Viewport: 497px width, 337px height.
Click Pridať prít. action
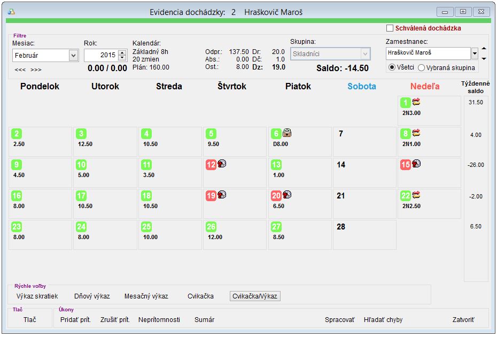point(75,319)
